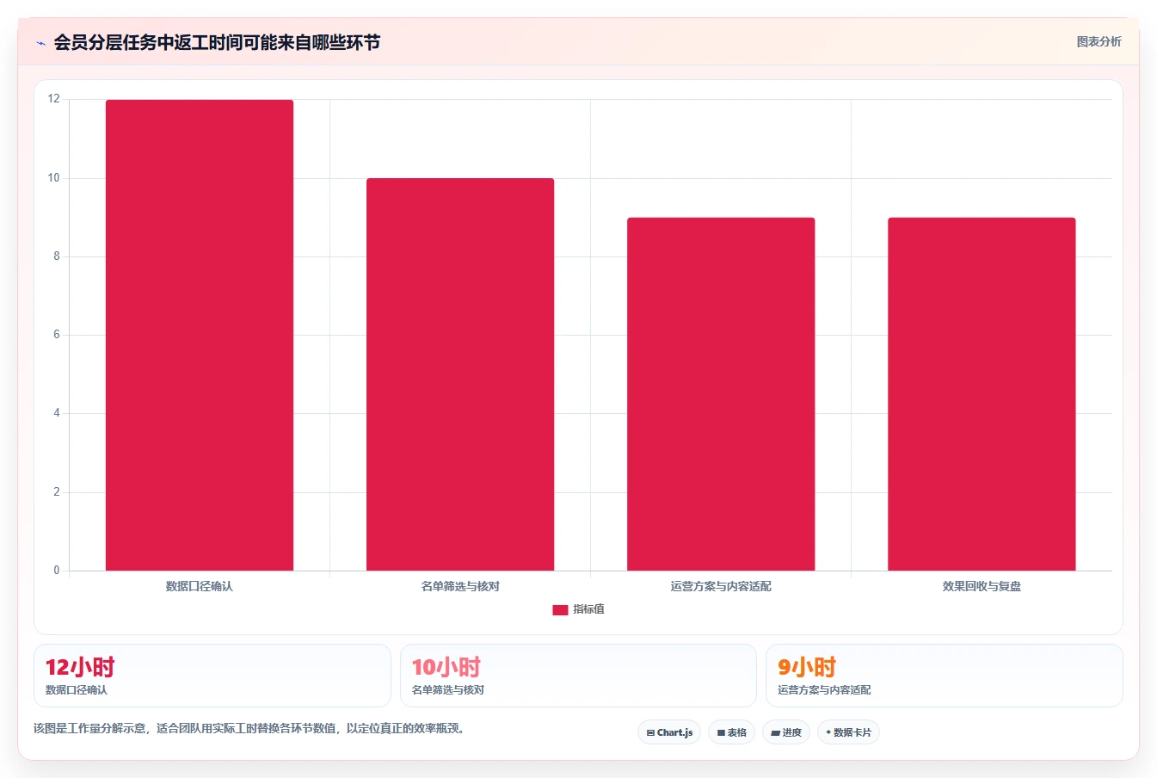Viewport: 1157px width, 778px height.
Task: Click the blue icon before the card title
Action: coord(40,43)
